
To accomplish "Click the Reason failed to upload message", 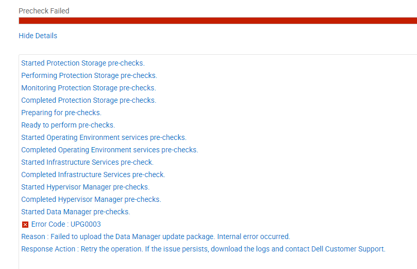I will (x=155, y=236).
